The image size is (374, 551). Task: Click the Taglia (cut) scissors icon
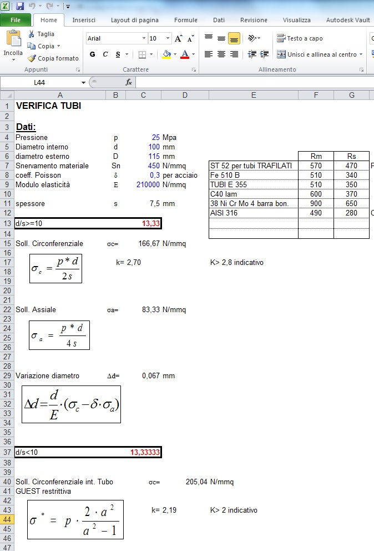point(32,34)
